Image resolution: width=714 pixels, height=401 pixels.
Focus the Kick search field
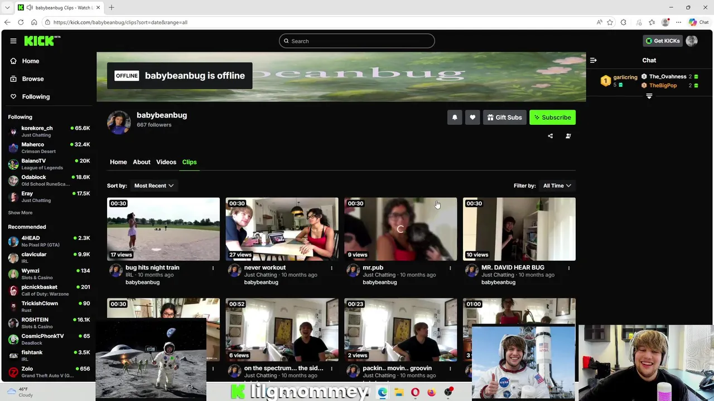[x=357, y=41]
